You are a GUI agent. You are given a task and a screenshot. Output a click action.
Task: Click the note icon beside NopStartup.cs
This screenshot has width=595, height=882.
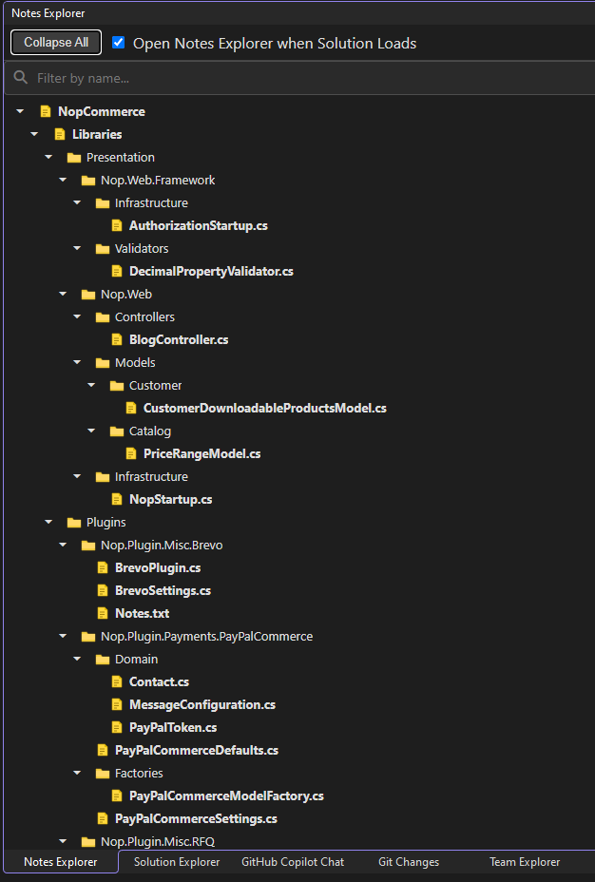(x=116, y=500)
